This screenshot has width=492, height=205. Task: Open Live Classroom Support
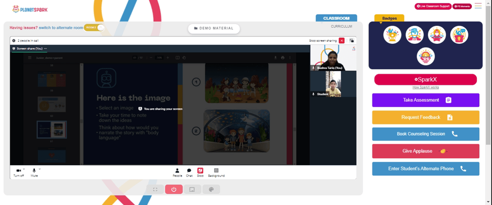pyautogui.click(x=433, y=6)
